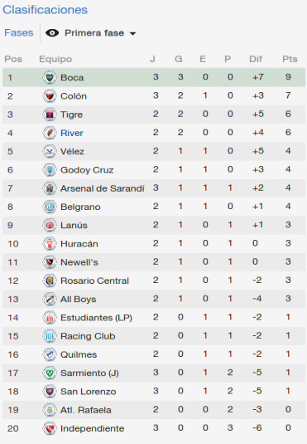Select the Arsenal de Sarandí row name
The width and height of the screenshot is (307, 444).
[103, 188]
